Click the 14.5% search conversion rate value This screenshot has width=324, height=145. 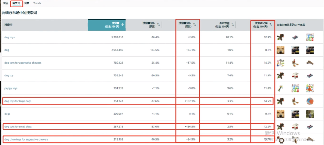[x=268, y=101]
